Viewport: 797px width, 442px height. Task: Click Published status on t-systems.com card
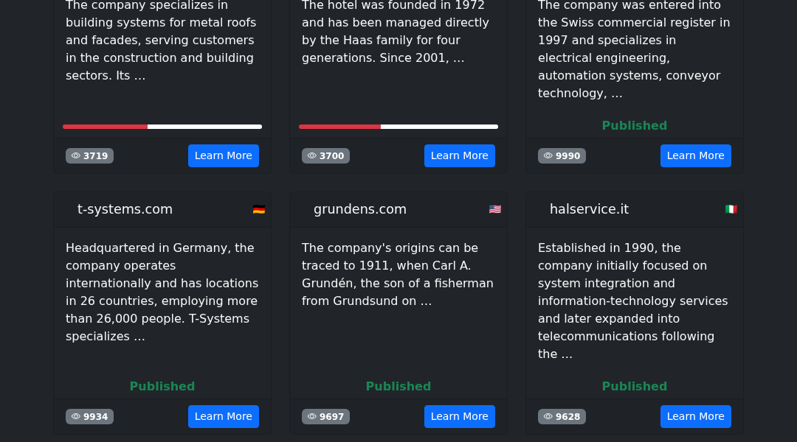(162, 387)
